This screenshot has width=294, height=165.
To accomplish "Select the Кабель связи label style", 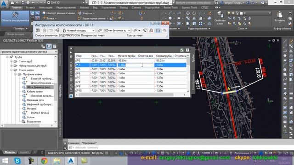I will pyautogui.click(x=35, y=91).
